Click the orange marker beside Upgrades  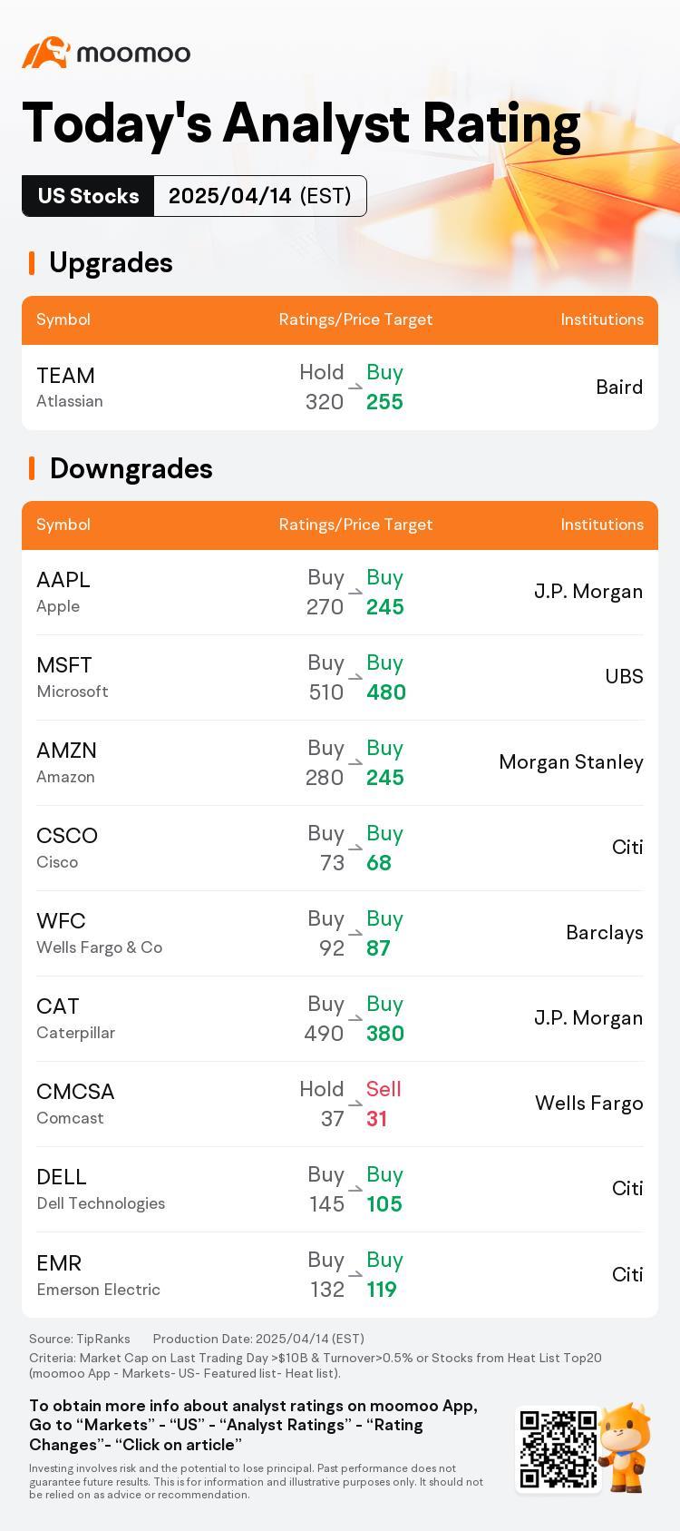[x=32, y=263]
